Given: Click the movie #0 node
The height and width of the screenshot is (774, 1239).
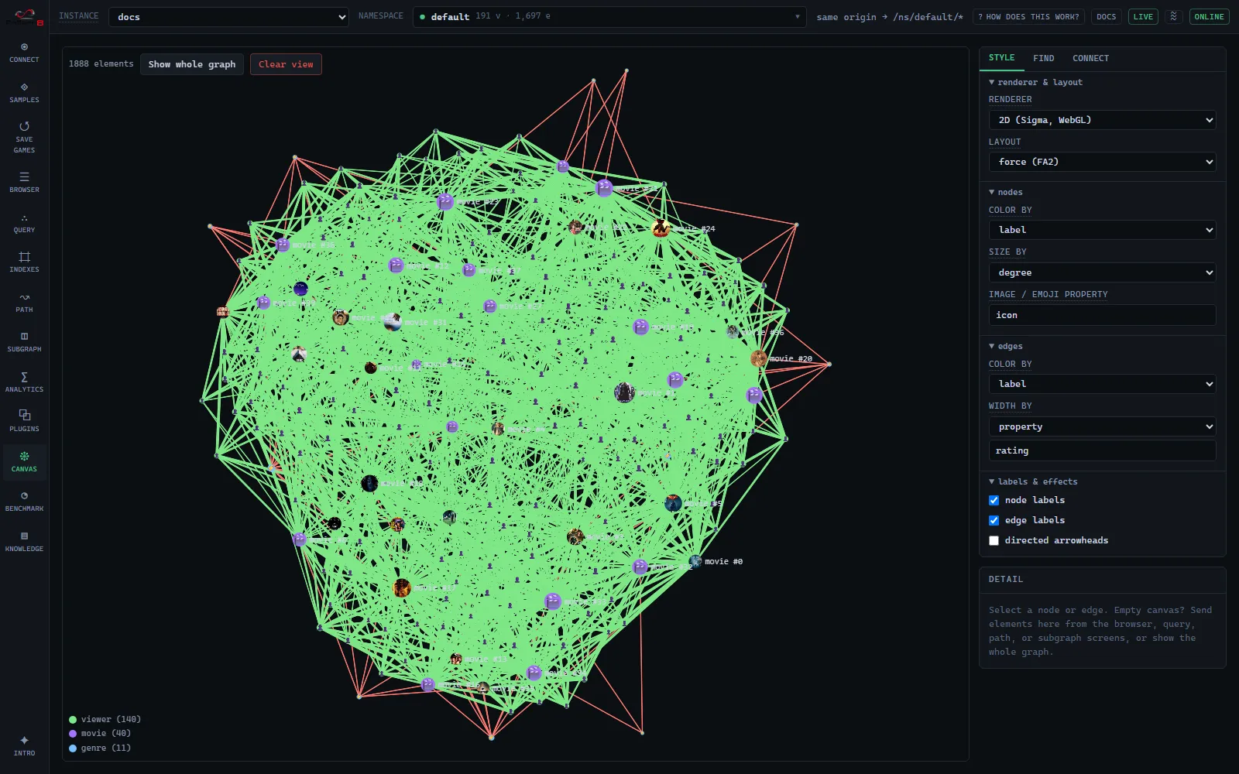Looking at the screenshot, I should tap(695, 561).
